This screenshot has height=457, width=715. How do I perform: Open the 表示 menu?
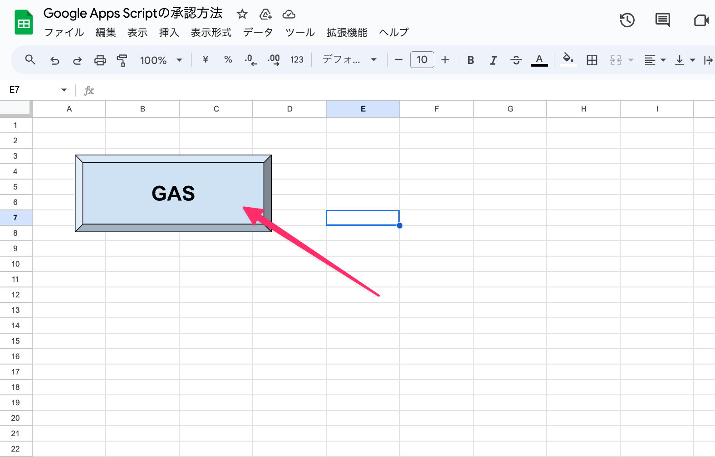(x=137, y=33)
